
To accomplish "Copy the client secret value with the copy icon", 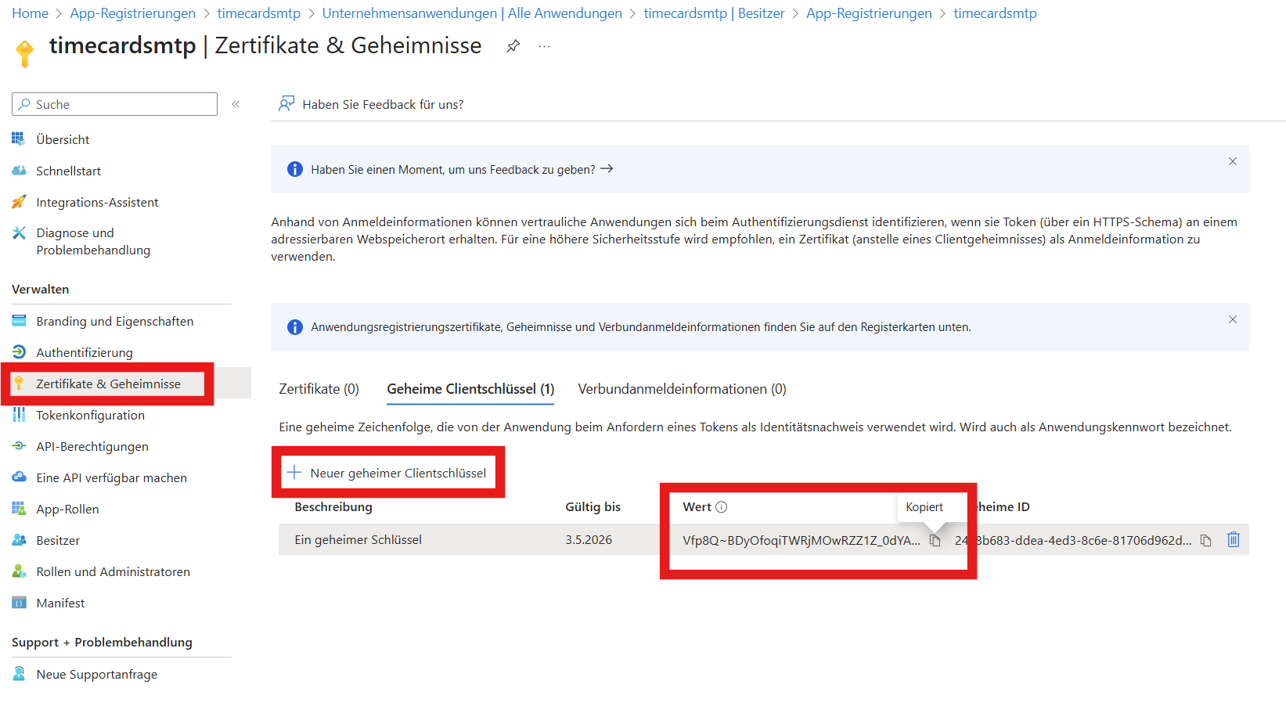I will coord(935,540).
